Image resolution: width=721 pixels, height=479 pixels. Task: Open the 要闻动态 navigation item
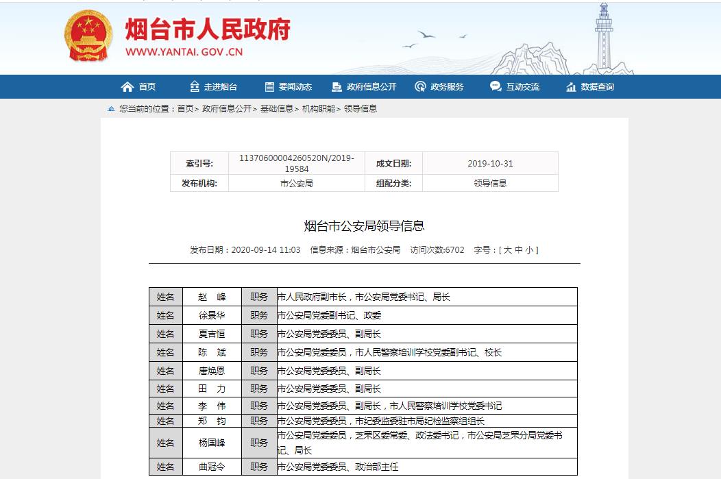(295, 87)
